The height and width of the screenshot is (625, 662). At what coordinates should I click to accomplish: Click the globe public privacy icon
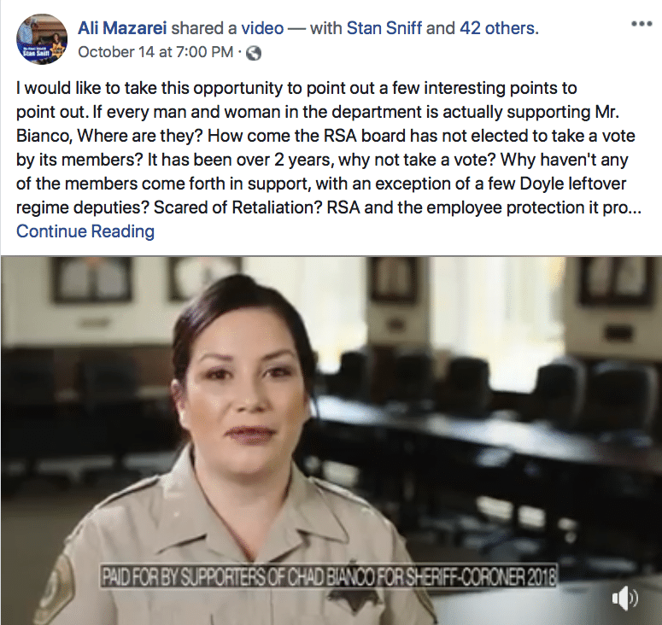coord(254,53)
